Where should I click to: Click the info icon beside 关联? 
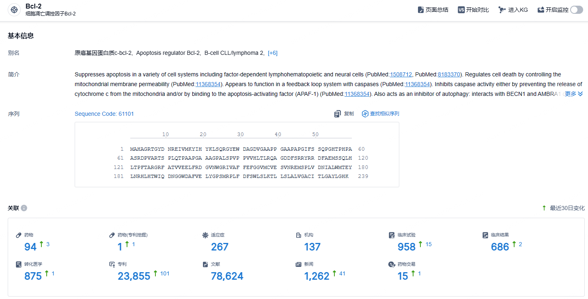coord(24,208)
